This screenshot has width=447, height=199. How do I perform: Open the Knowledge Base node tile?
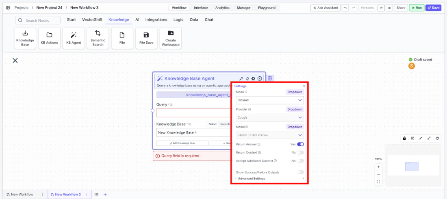pyautogui.click(x=25, y=38)
